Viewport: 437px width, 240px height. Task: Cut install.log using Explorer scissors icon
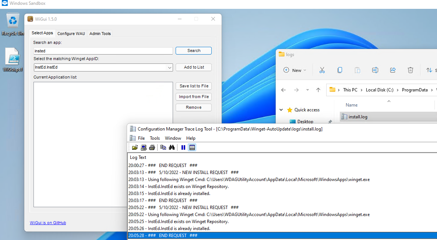point(322,70)
